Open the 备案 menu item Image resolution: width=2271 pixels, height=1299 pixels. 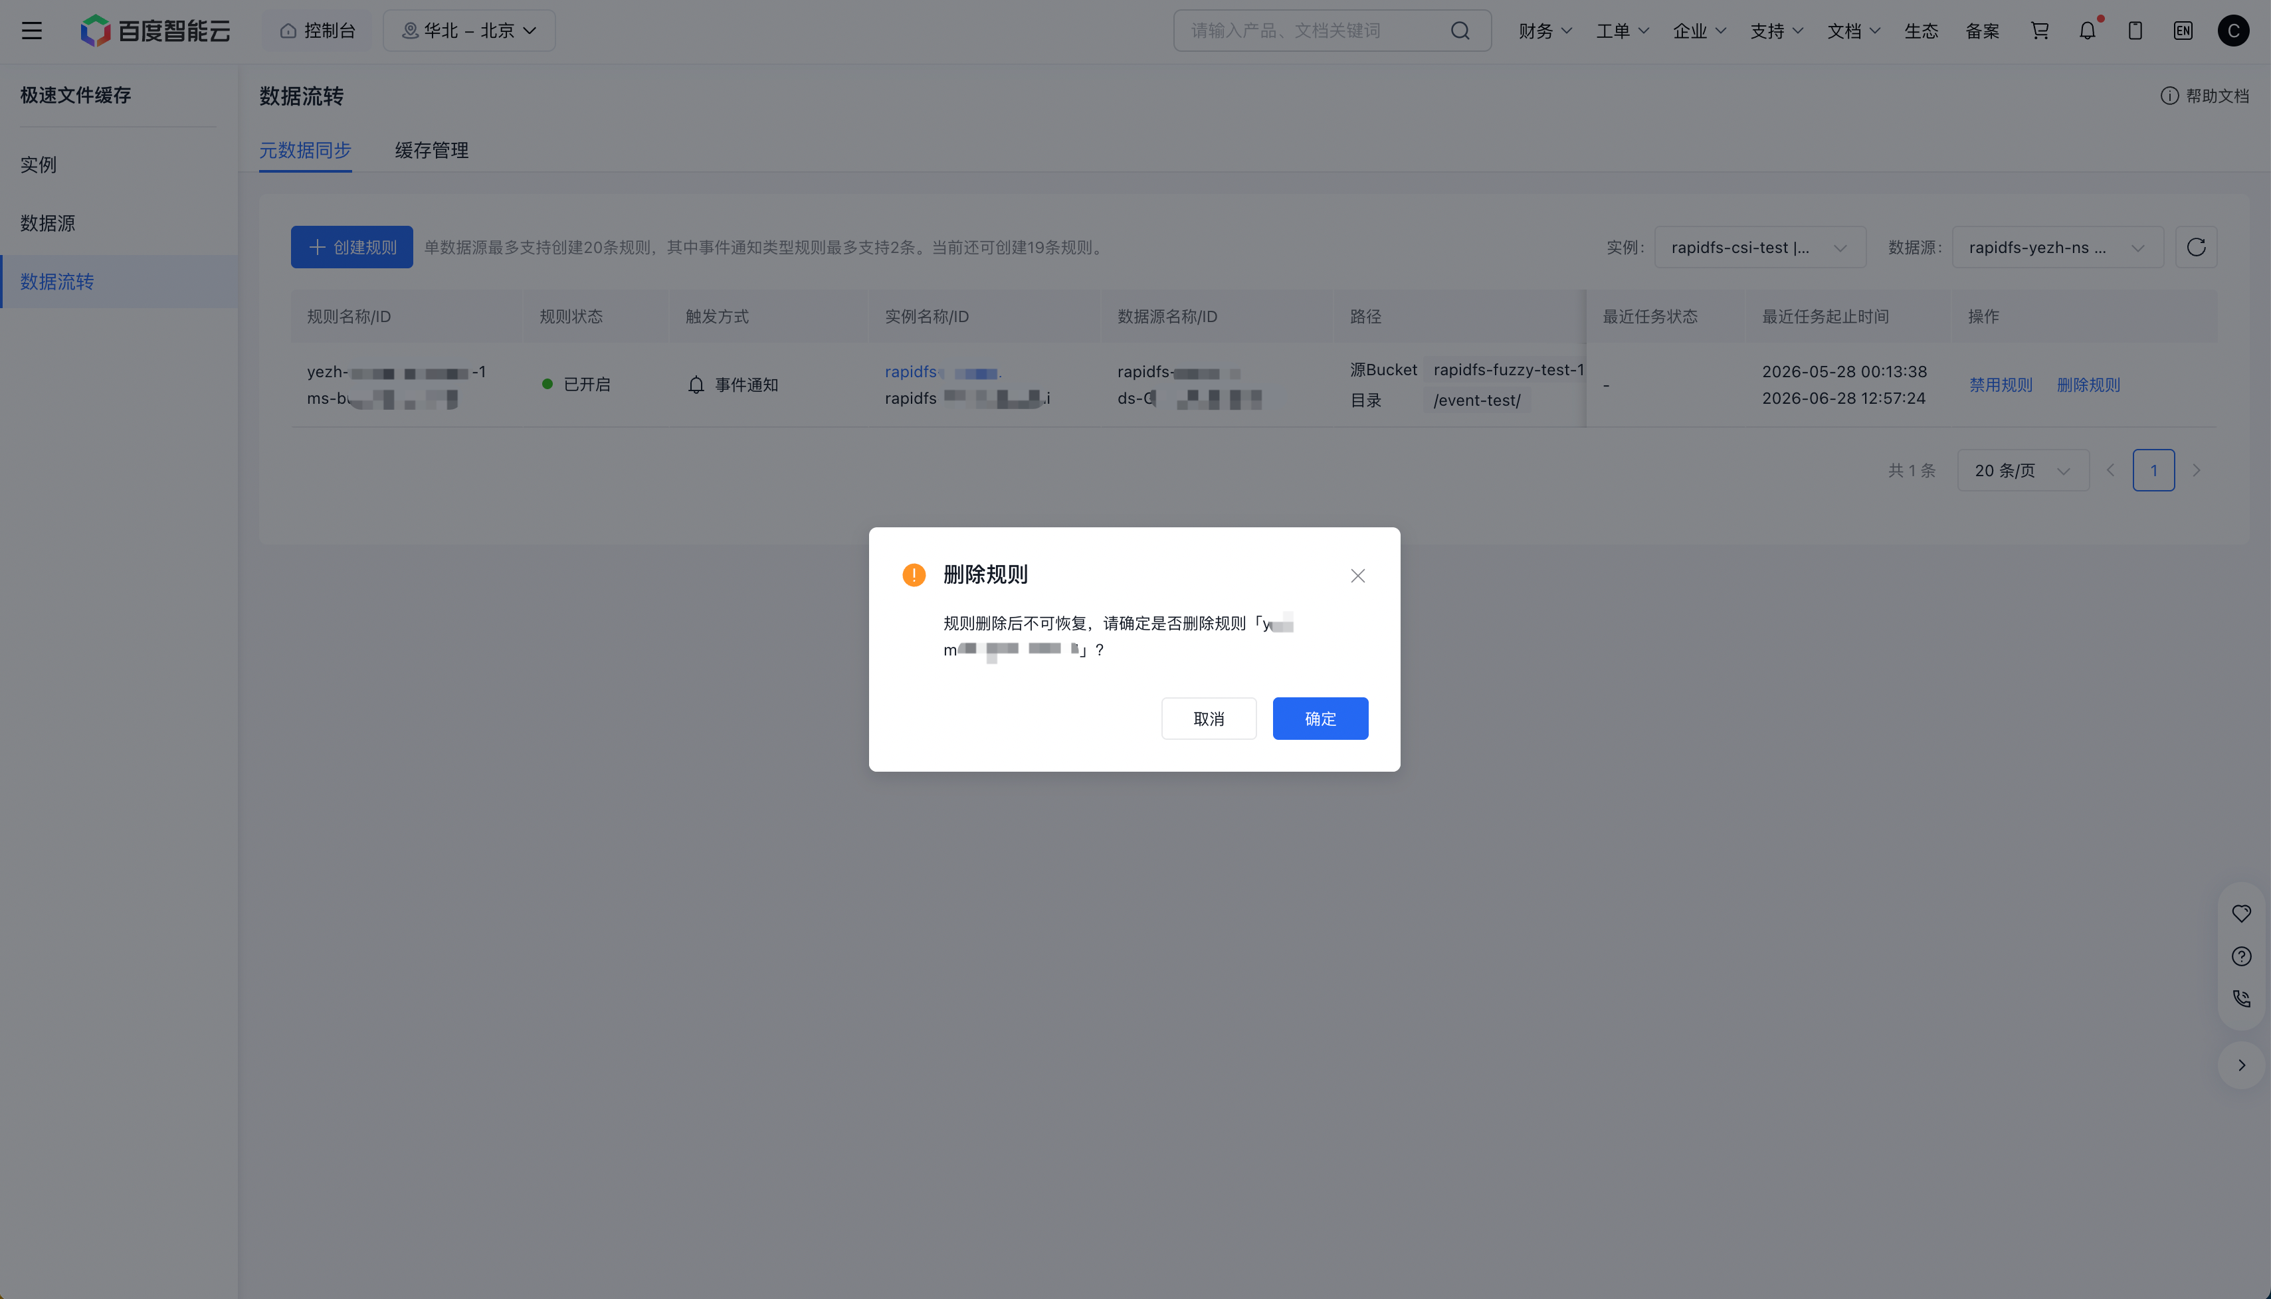[x=1982, y=31]
